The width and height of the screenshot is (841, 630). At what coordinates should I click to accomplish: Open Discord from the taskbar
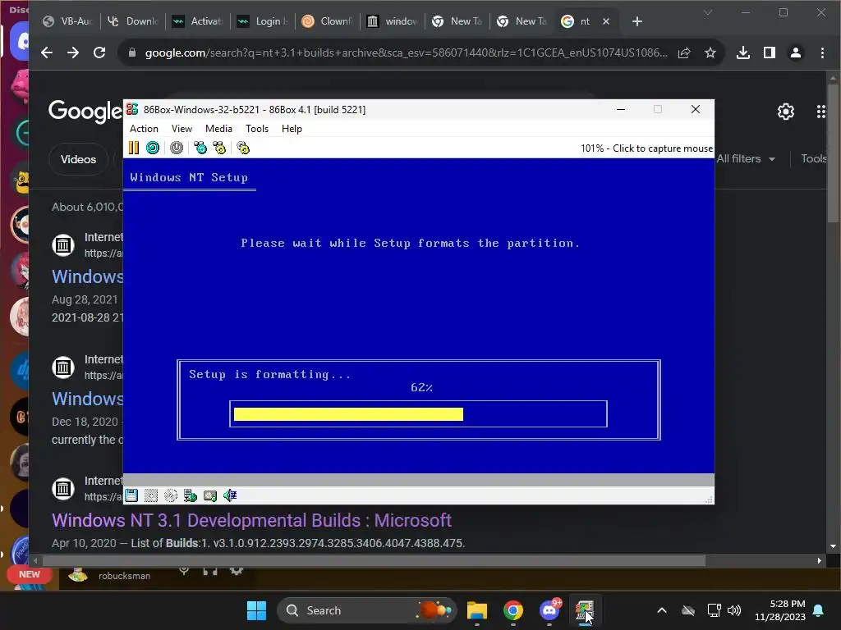(549, 610)
